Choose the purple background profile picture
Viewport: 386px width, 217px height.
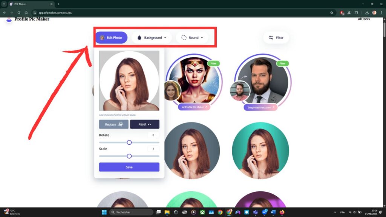click(260, 200)
